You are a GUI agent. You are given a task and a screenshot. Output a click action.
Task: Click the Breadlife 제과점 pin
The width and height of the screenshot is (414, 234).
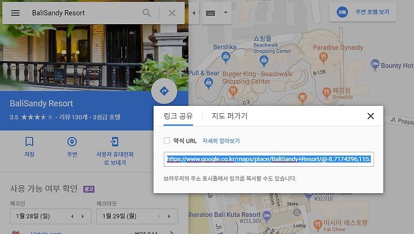click(x=327, y=93)
